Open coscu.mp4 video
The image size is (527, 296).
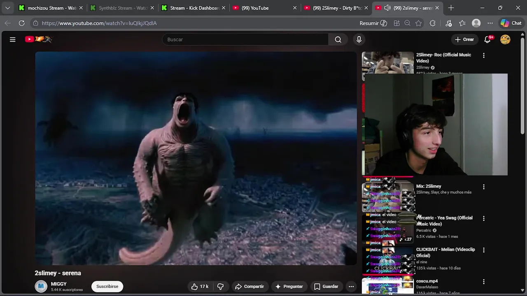point(427,281)
